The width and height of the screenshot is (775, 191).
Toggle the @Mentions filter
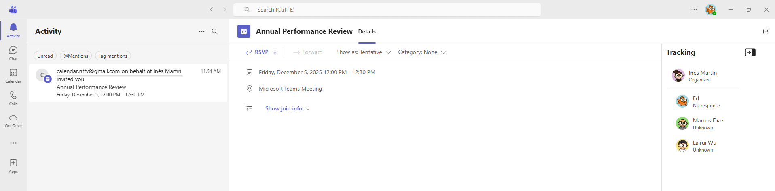click(76, 56)
